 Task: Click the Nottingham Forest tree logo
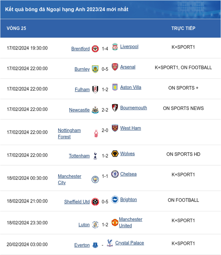(96, 134)
